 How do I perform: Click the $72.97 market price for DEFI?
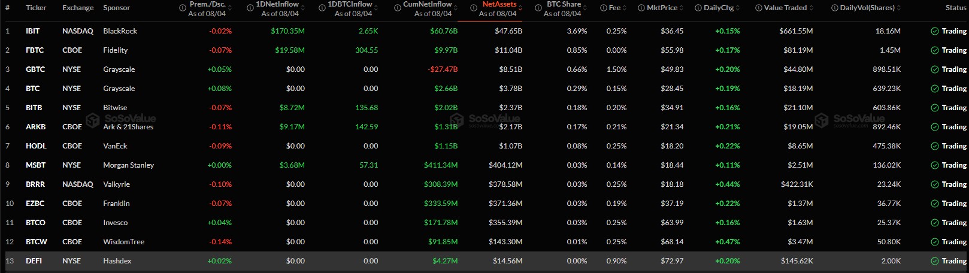672,261
